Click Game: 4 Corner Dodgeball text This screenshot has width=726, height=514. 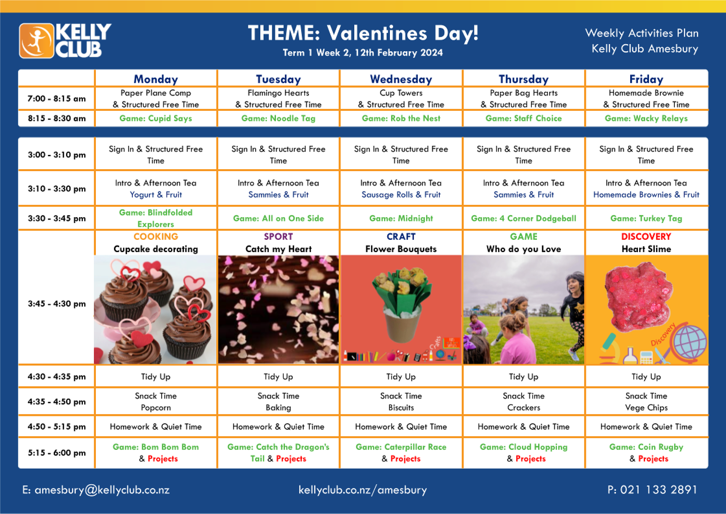point(523,218)
